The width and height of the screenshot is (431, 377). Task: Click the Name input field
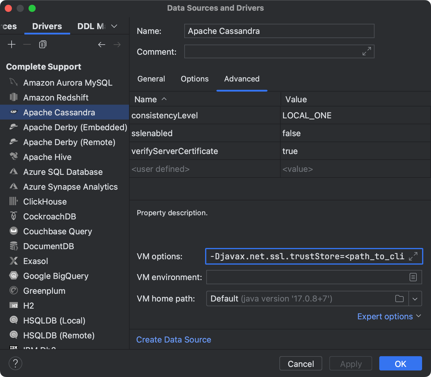279,31
